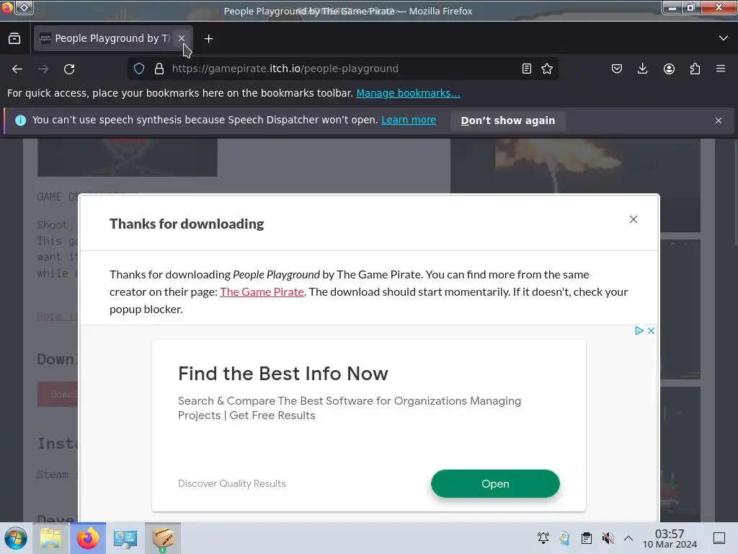Close the People Playground tab

(x=182, y=38)
